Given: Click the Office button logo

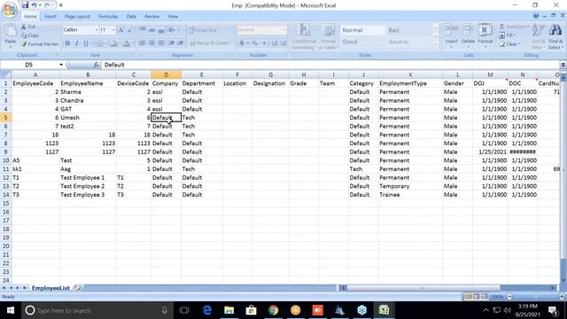Looking at the screenshot, I should pos(10,10).
